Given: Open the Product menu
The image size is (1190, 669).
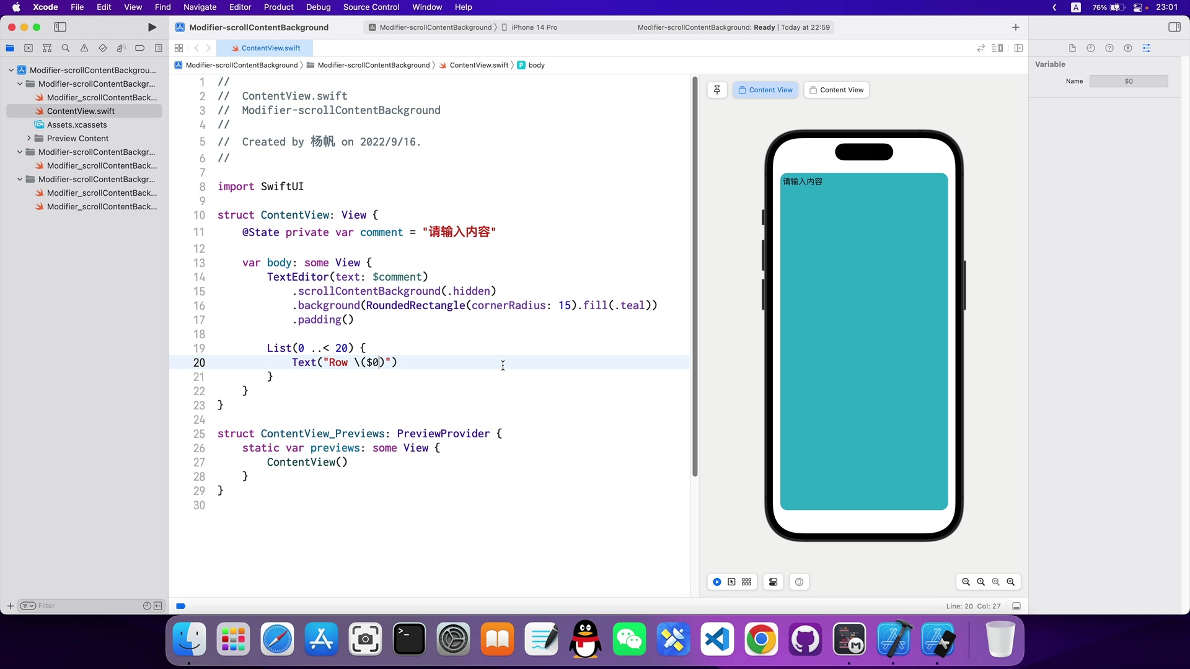Looking at the screenshot, I should coord(278,7).
